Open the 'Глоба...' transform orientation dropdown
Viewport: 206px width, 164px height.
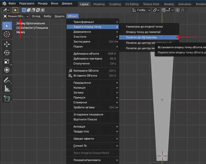pyautogui.click(x=141, y=10)
